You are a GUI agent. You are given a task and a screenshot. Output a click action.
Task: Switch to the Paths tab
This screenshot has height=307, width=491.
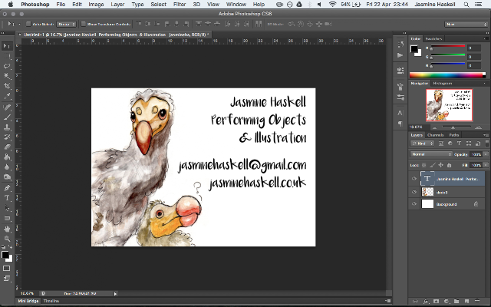coord(453,135)
